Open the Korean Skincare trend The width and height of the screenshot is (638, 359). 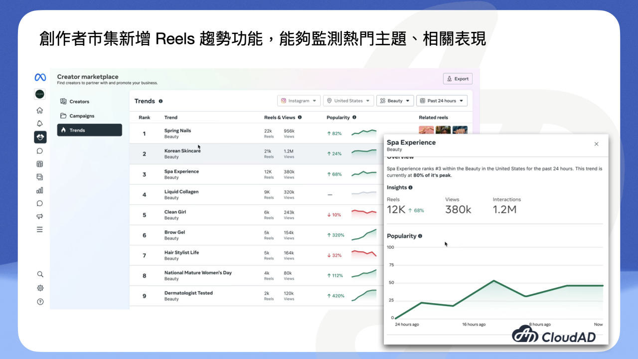tap(182, 151)
